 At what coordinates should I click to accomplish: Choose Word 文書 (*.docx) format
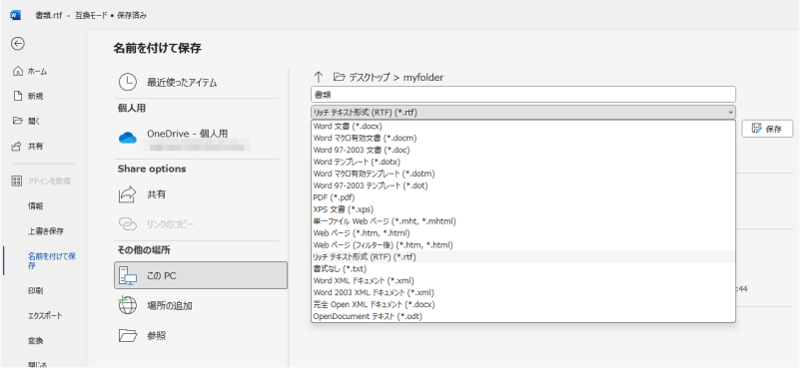[x=523, y=126]
